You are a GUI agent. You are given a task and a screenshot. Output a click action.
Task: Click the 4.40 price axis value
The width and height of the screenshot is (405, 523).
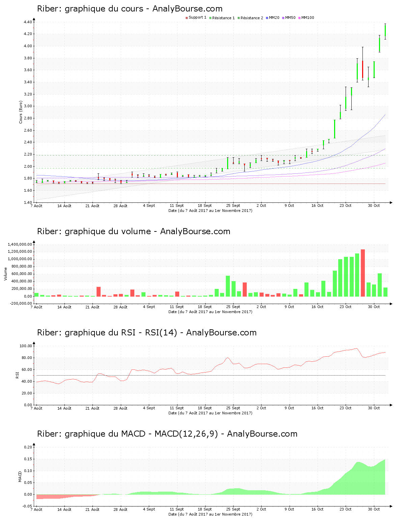(28, 22)
